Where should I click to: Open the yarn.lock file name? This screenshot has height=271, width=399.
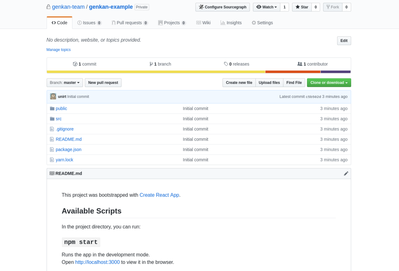pyautogui.click(x=65, y=160)
